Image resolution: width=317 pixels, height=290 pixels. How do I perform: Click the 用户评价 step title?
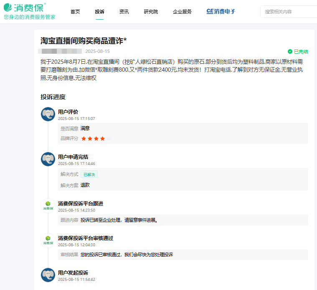coord(68,112)
